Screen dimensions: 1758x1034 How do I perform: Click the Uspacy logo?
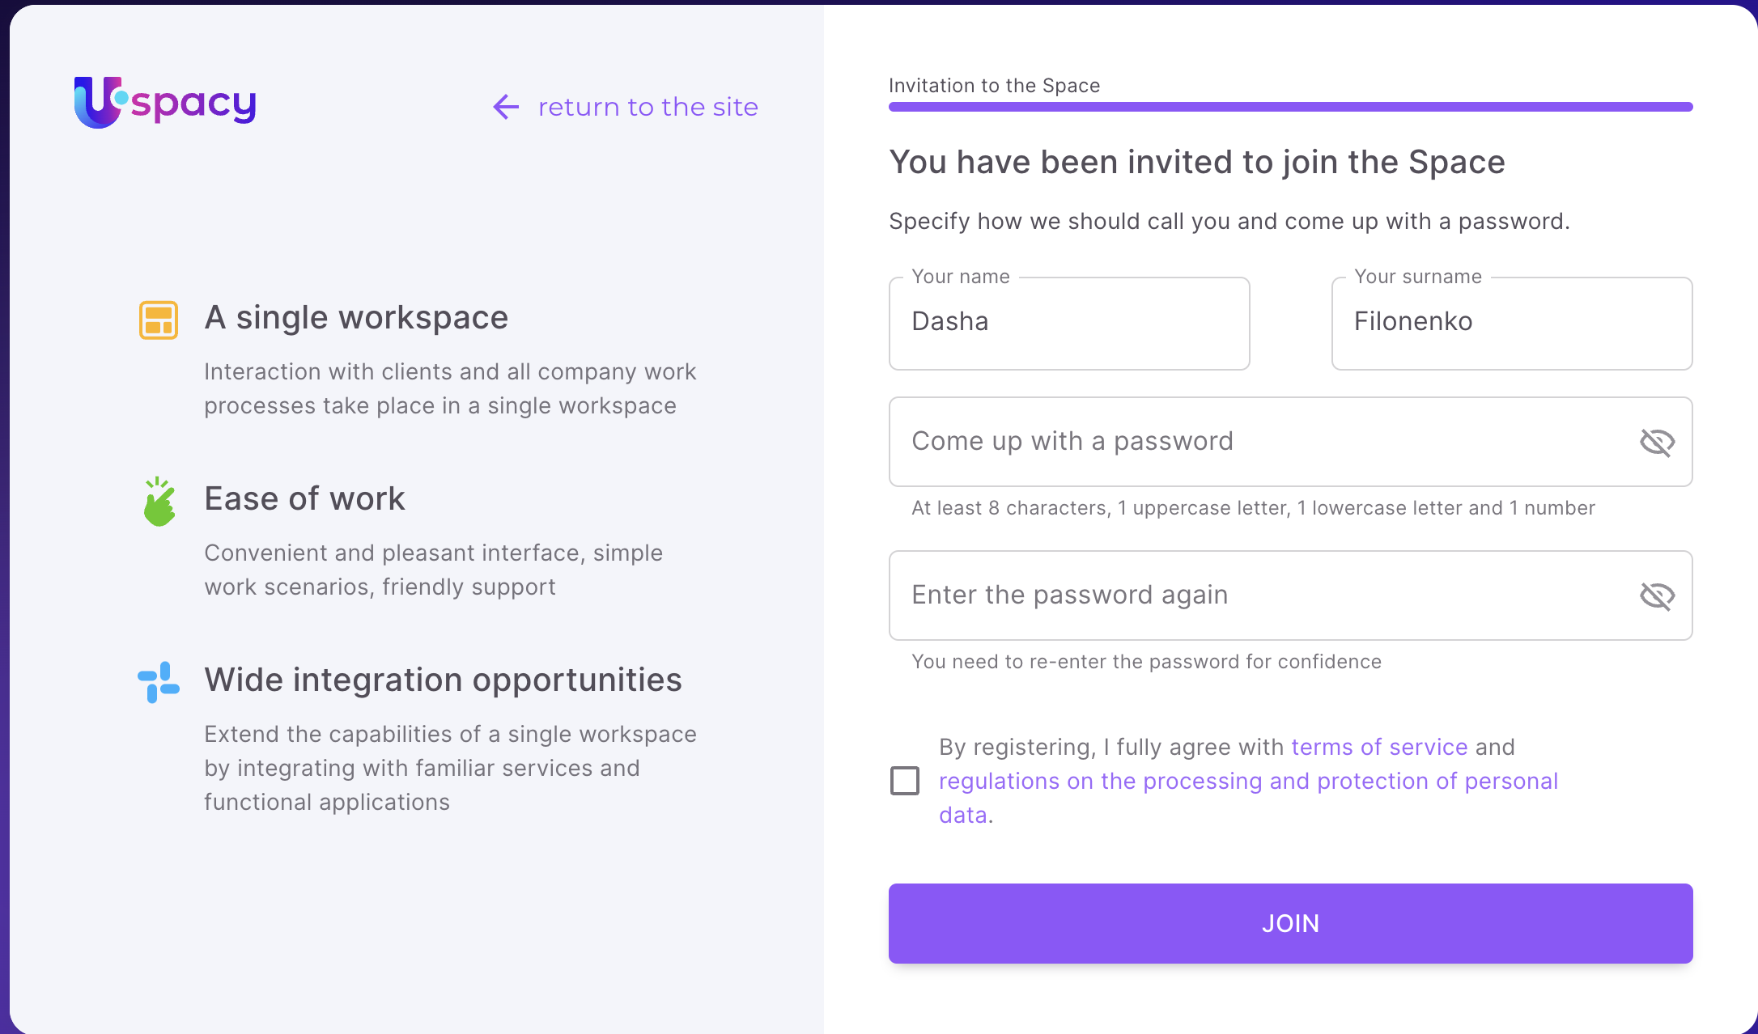pyautogui.click(x=165, y=103)
